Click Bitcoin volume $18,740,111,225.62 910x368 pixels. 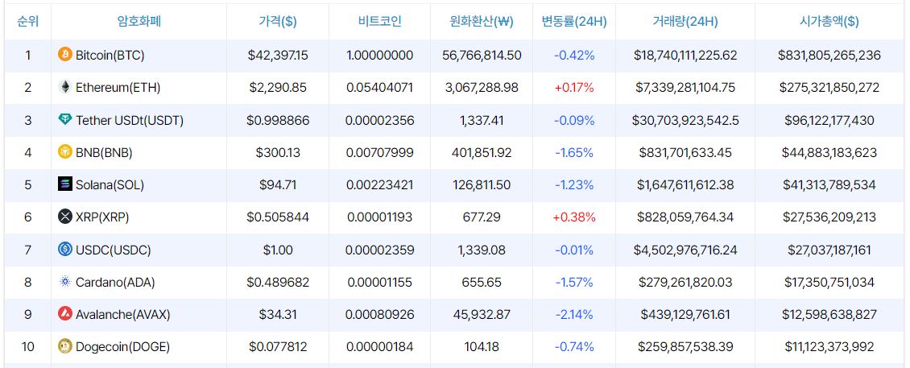(685, 55)
